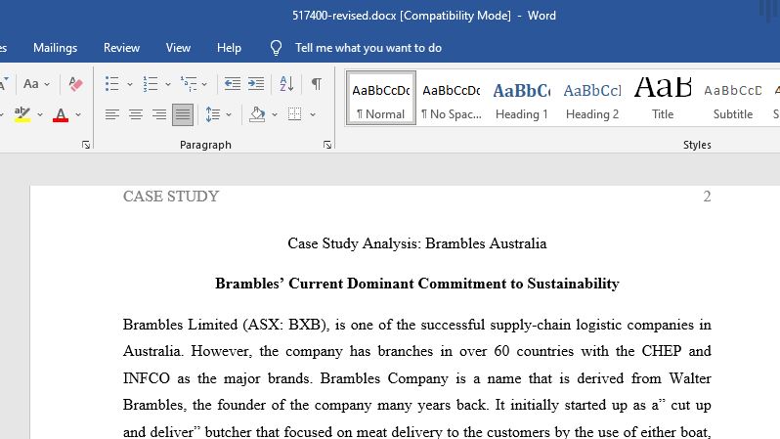
Task: Click the Tell Me lightbulb icon
Action: [x=276, y=48]
